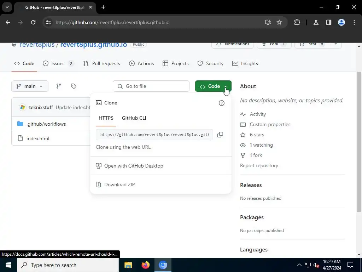Copy the clone URL to clipboard

(x=220, y=135)
